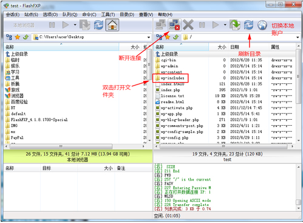Select the local default folder

click(x=16, y=114)
